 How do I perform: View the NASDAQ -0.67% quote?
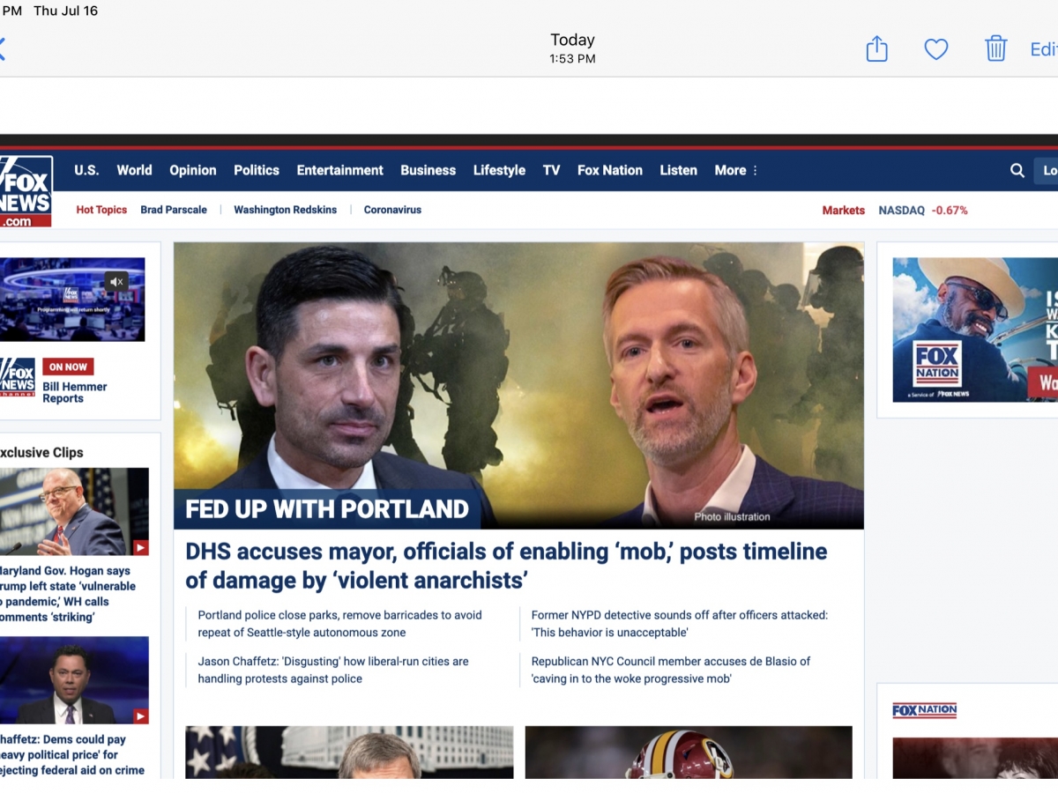click(923, 210)
